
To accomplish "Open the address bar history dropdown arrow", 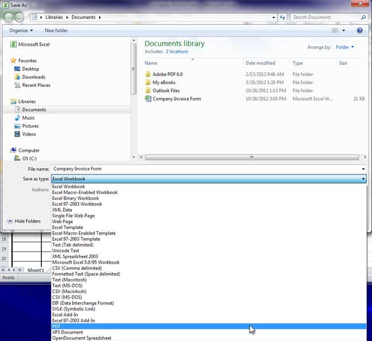I will (274, 17).
